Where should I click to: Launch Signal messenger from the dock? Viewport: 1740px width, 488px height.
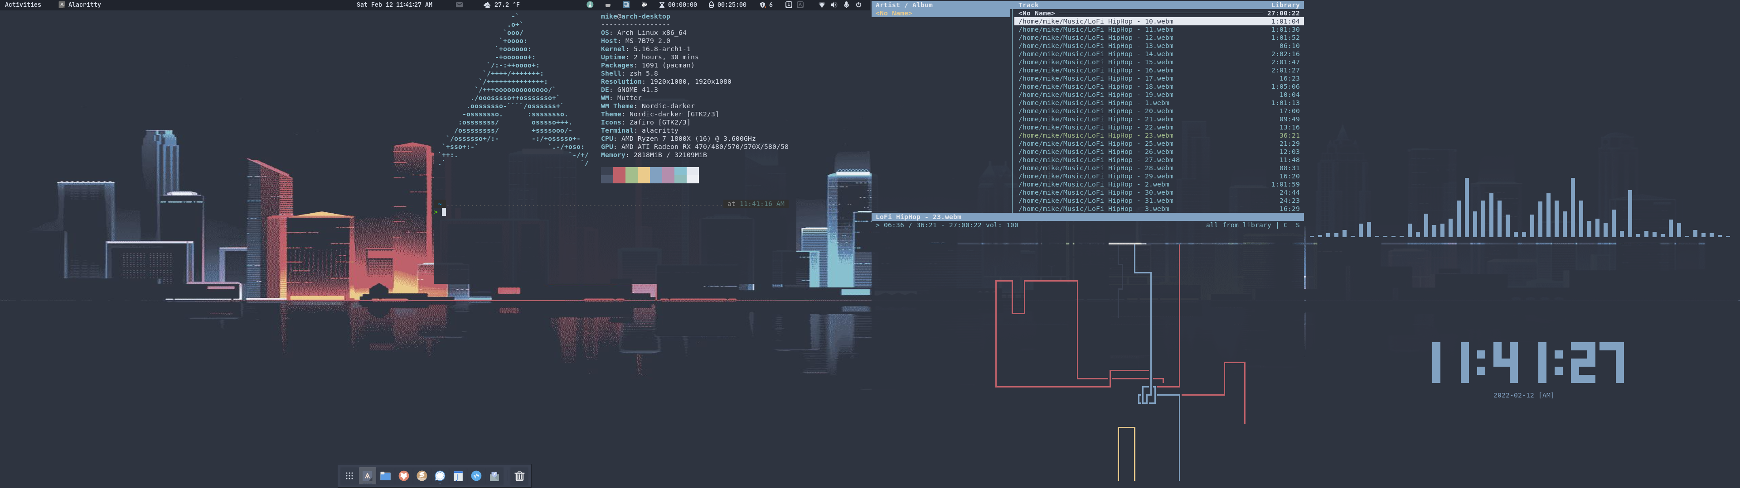point(441,476)
